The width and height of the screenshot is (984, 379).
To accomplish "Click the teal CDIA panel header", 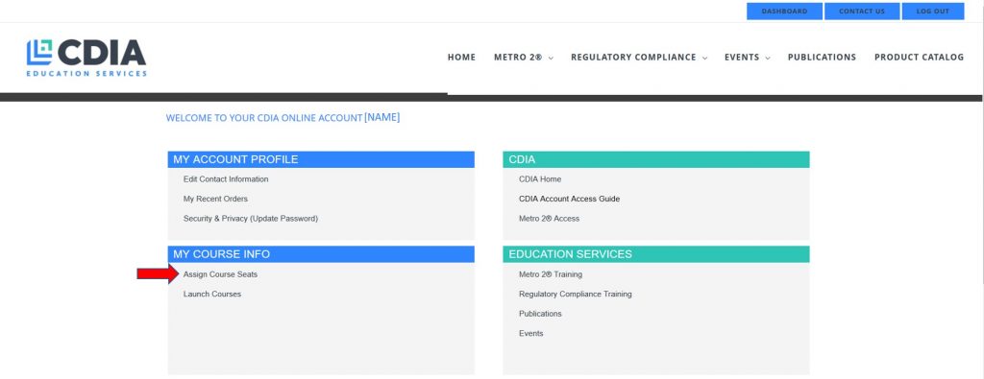I will coord(655,159).
